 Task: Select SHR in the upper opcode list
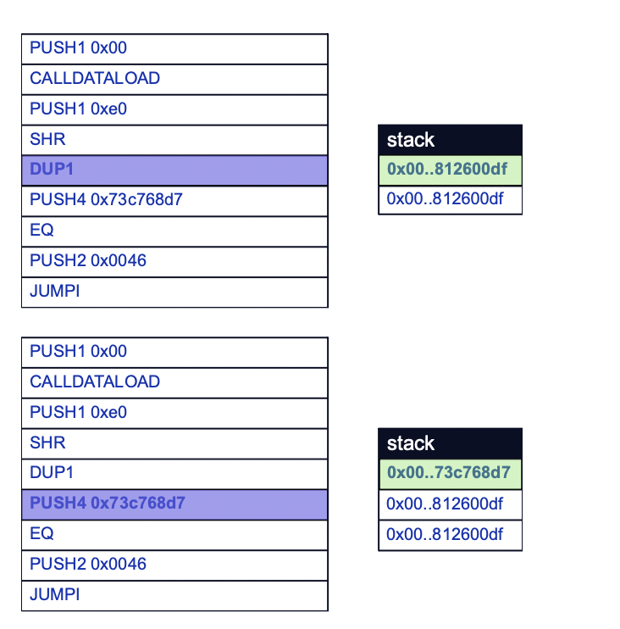[174, 140]
